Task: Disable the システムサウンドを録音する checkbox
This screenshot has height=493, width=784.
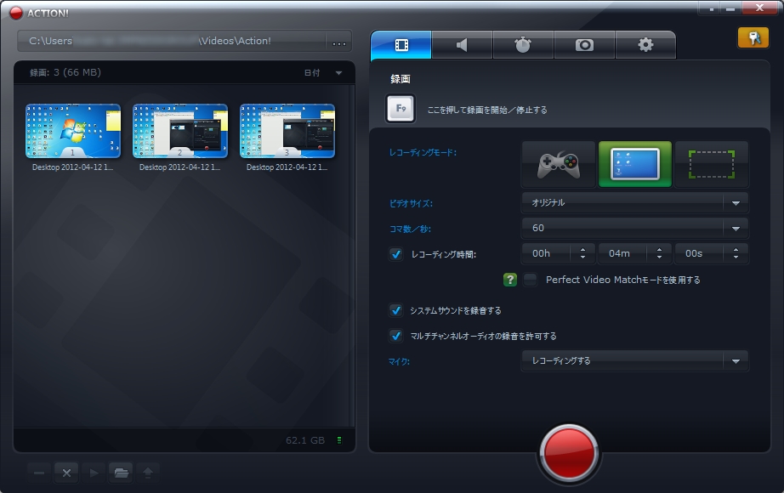Action: pos(396,311)
